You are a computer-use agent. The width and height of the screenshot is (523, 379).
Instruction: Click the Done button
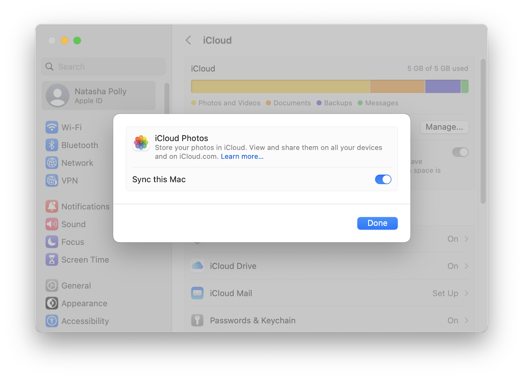[377, 223]
